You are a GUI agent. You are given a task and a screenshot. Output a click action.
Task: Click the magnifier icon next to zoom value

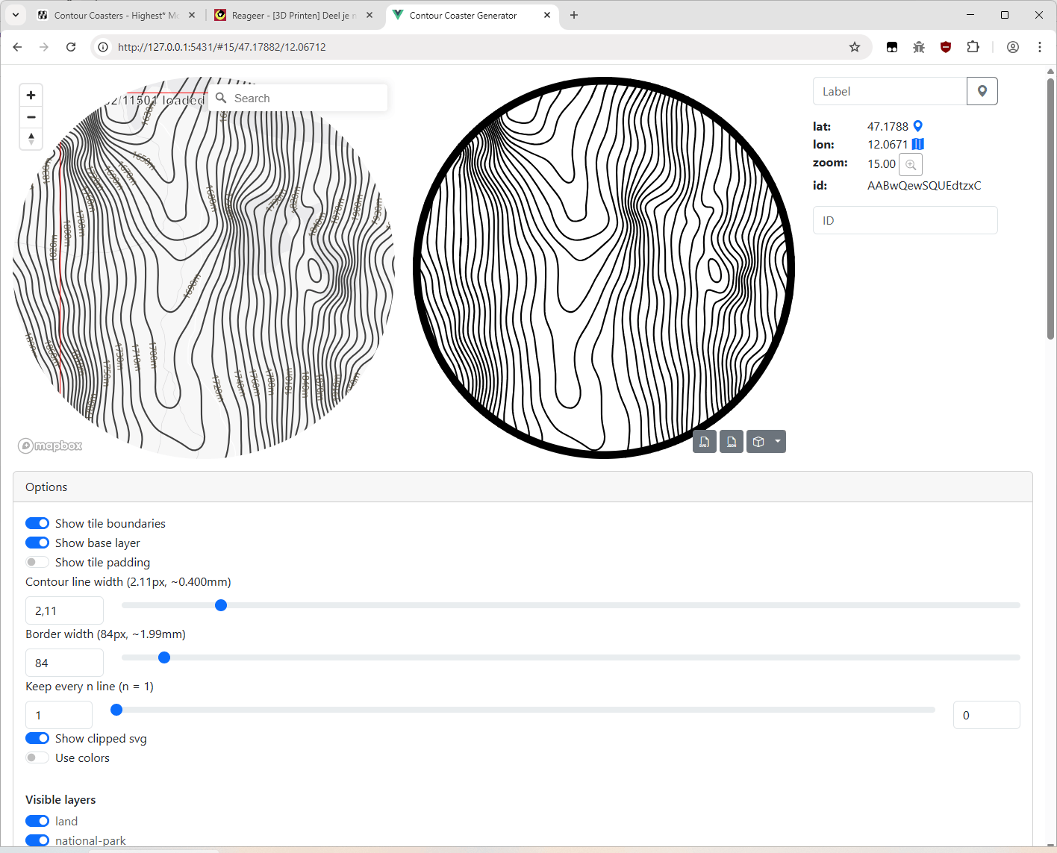tap(911, 164)
